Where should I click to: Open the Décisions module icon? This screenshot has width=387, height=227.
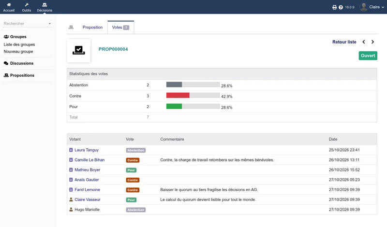click(45, 5)
